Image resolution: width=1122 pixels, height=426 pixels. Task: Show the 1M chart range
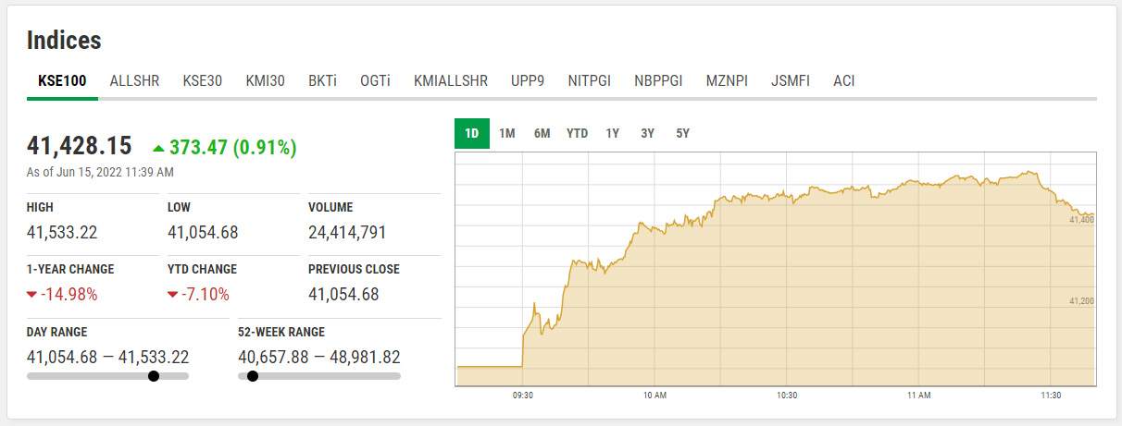tap(506, 133)
